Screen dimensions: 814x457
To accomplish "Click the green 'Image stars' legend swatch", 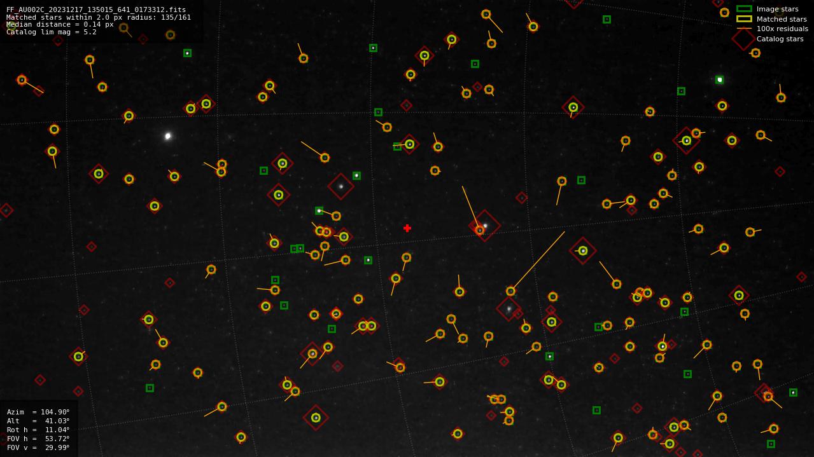I will 744,9.
